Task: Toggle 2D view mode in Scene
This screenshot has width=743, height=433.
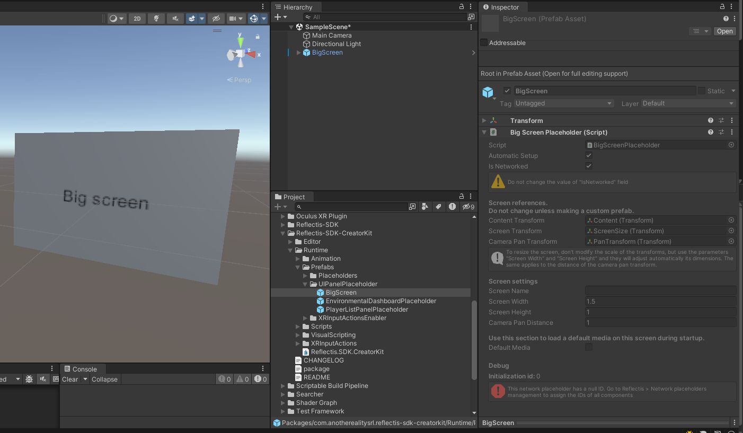Action: (x=137, y=19)
